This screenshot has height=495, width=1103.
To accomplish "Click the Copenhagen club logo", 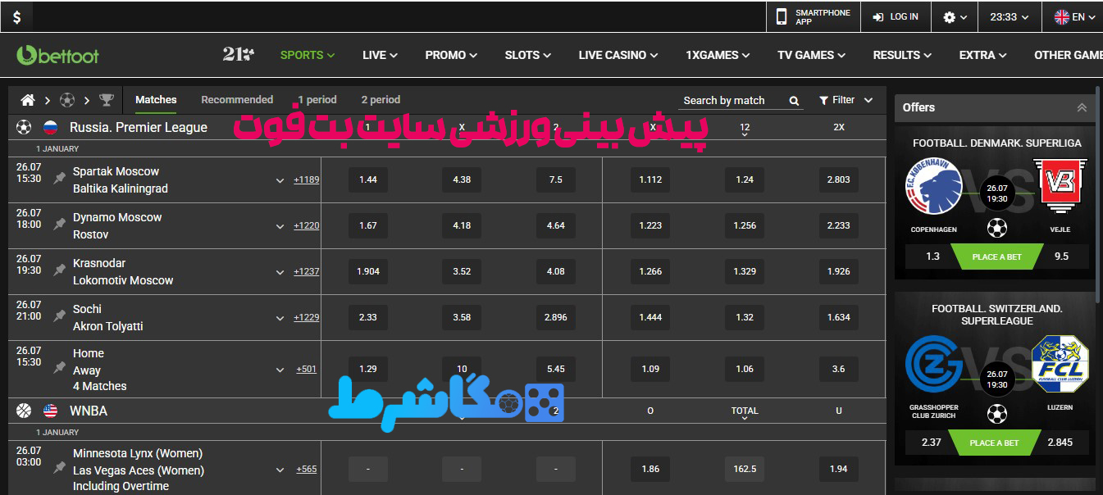I will (933, 186).
